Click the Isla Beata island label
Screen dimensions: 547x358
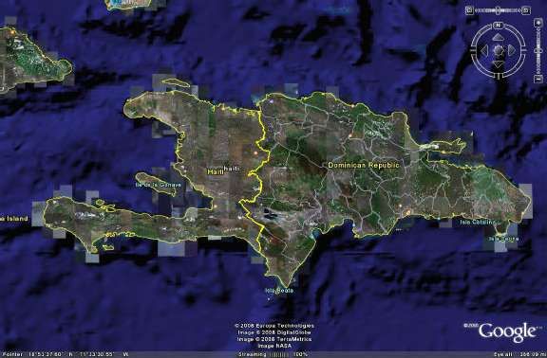click(x=279, y=291)
